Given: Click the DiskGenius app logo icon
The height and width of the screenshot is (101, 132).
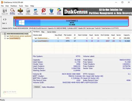Looking at the screenshot, I should (2, 2).
